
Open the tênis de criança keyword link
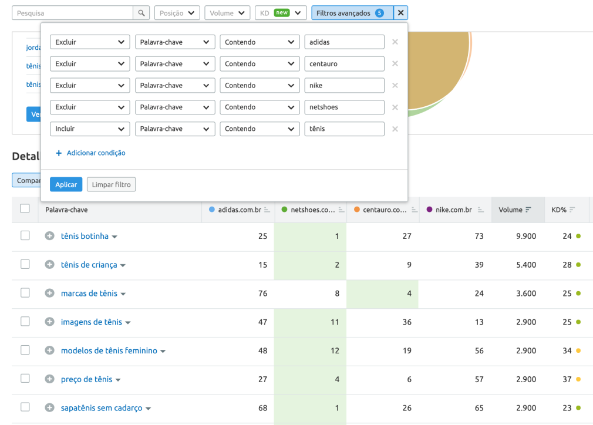click(89, 265)
